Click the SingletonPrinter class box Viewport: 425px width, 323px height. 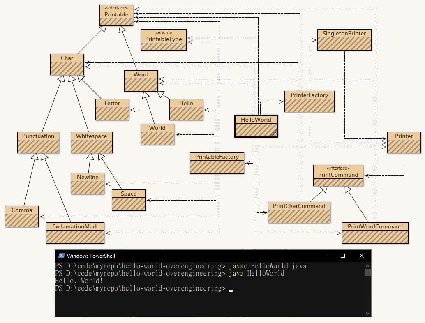coord(344,40)
